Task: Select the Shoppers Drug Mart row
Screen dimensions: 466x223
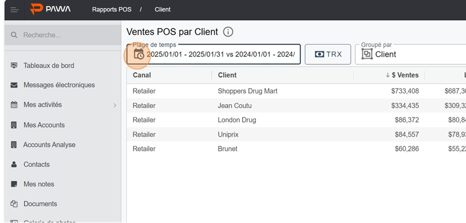Action: click(296, 91)
